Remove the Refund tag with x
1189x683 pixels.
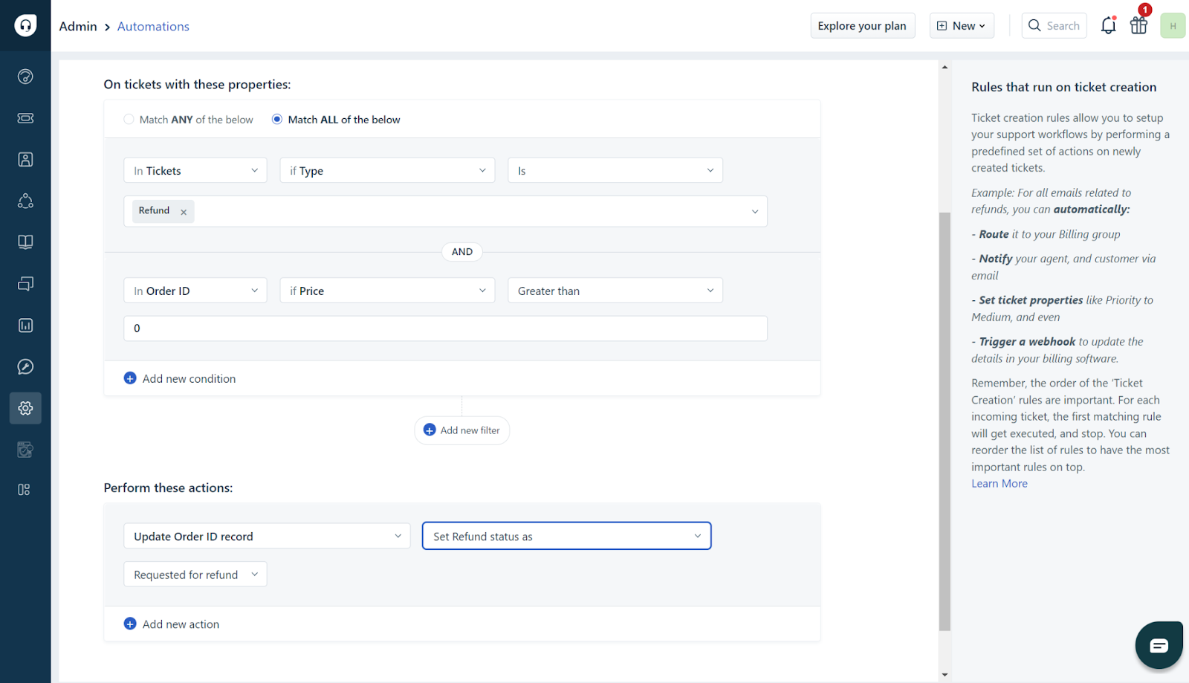(184, 212)
